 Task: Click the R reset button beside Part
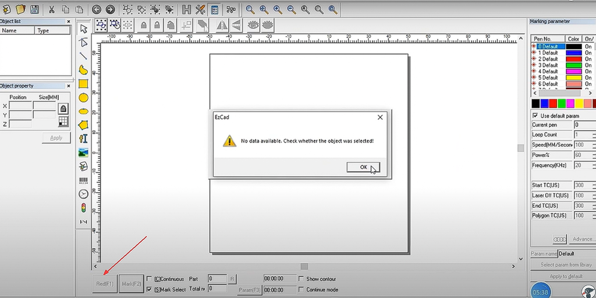click(233, 279)
